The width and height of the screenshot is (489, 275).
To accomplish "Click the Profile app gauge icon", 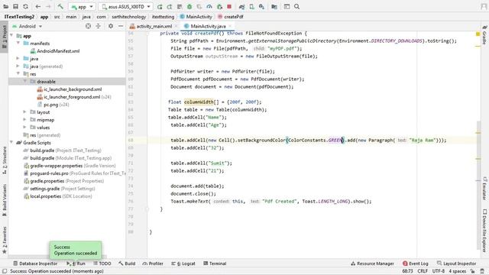I will [x=209, y=6].
